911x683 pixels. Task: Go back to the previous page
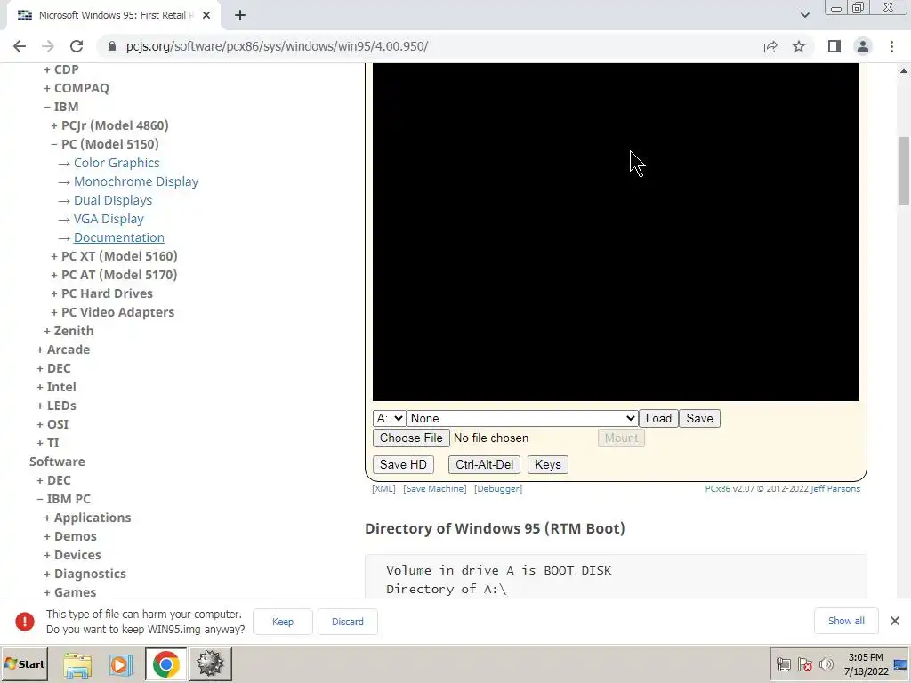(x=20, y=46)
